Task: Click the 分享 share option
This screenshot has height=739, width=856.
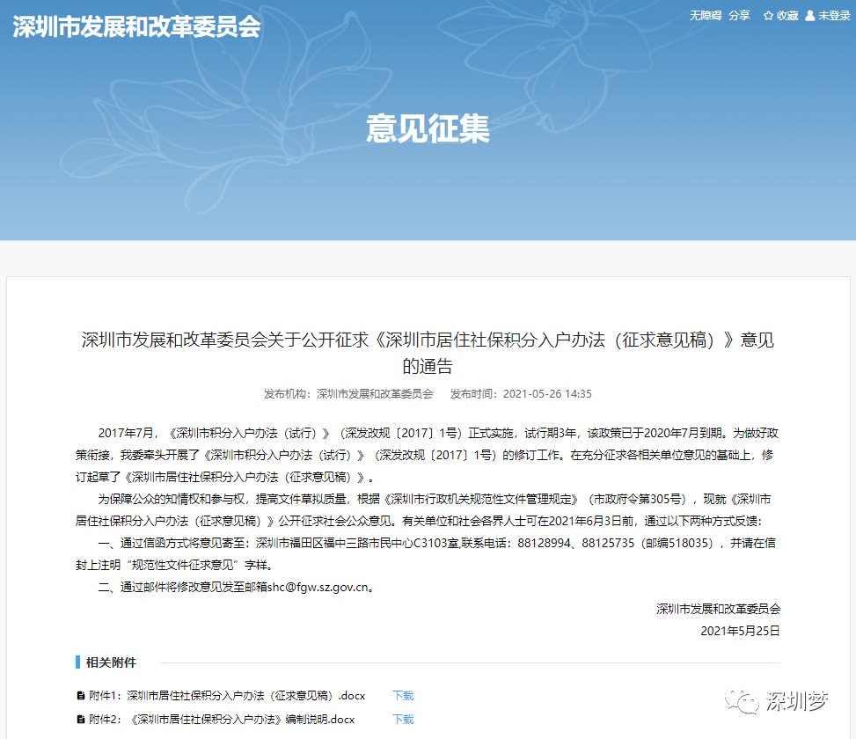Action: click(x=739, y=15)
